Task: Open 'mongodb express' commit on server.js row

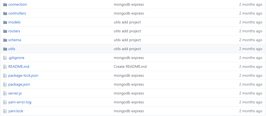Action: pyautogui.click(x=129, y=93)
